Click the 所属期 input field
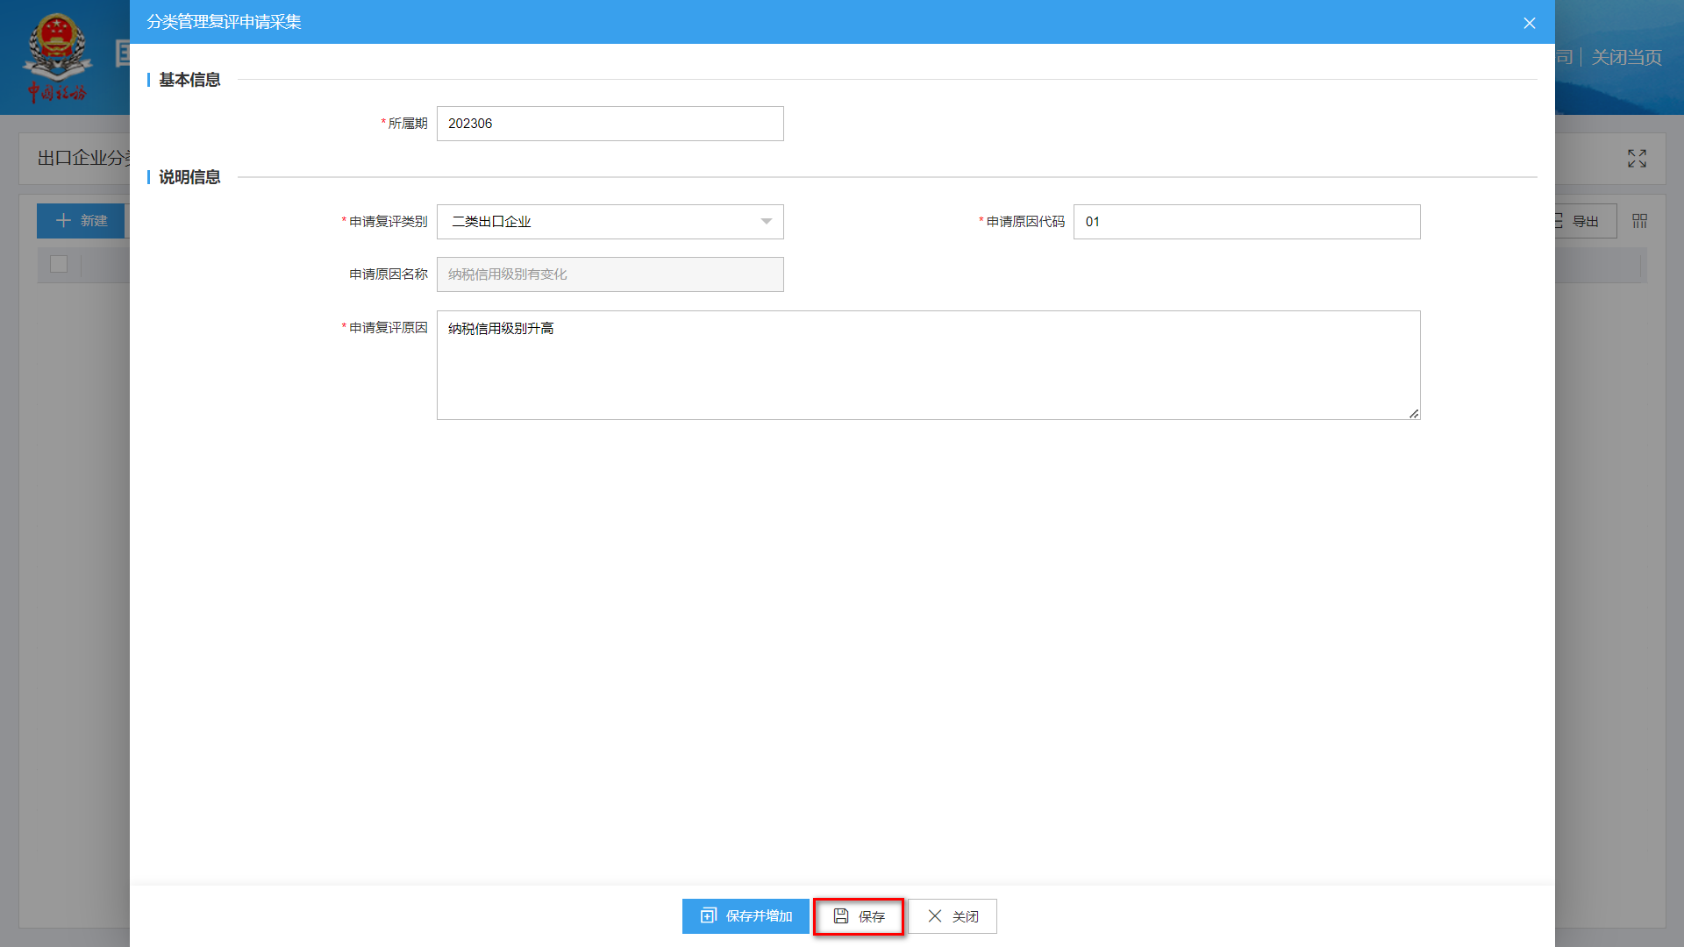 tap(610, 124)
